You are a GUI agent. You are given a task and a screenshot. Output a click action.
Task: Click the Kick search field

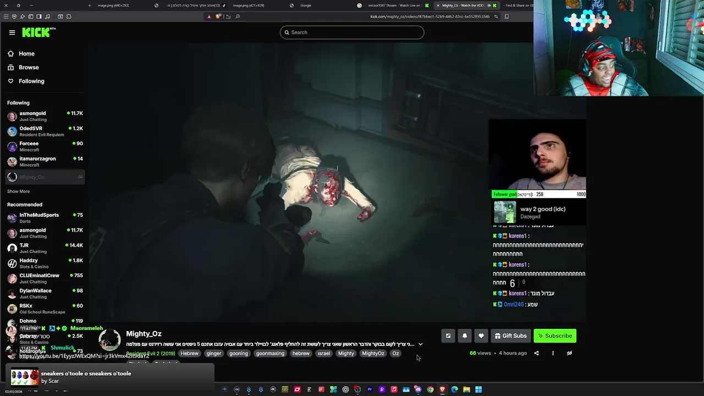(x=352, y=32)
